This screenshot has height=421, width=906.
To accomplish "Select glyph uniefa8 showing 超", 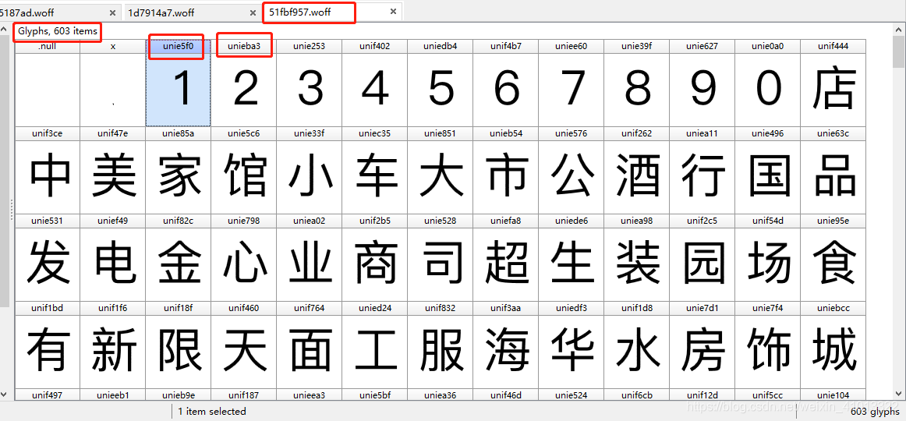I will point(505,257).
